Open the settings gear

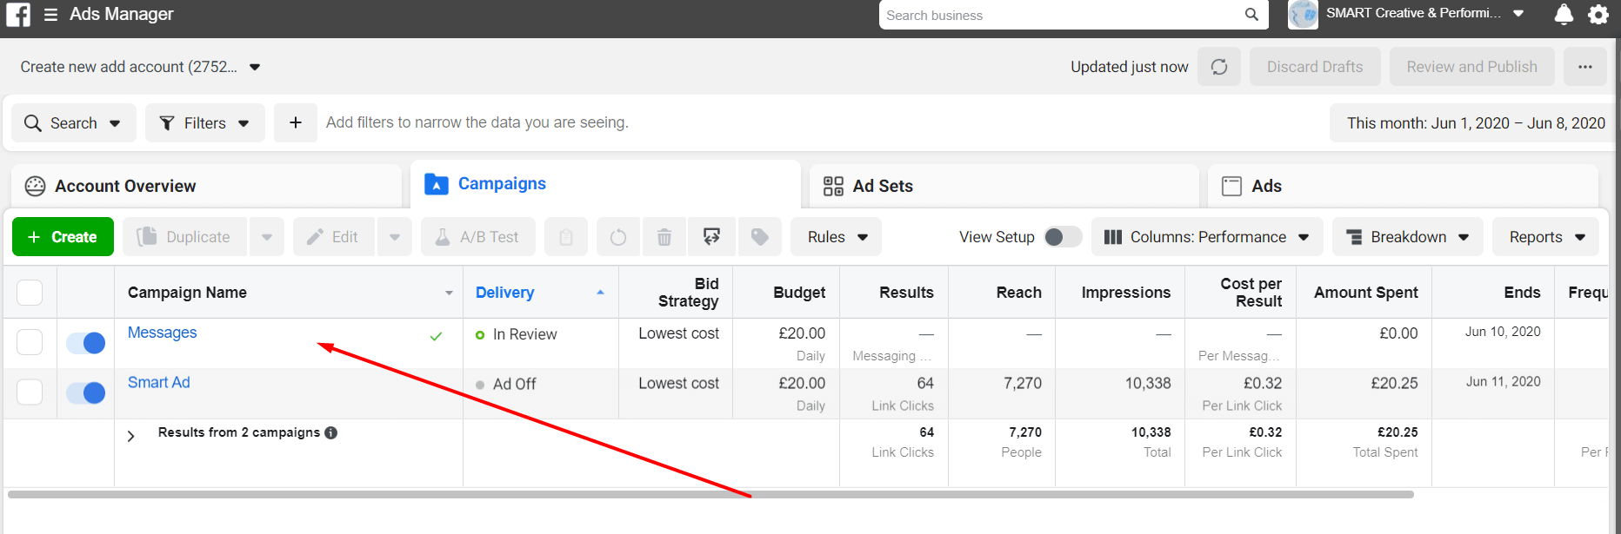click(1598, 15)
